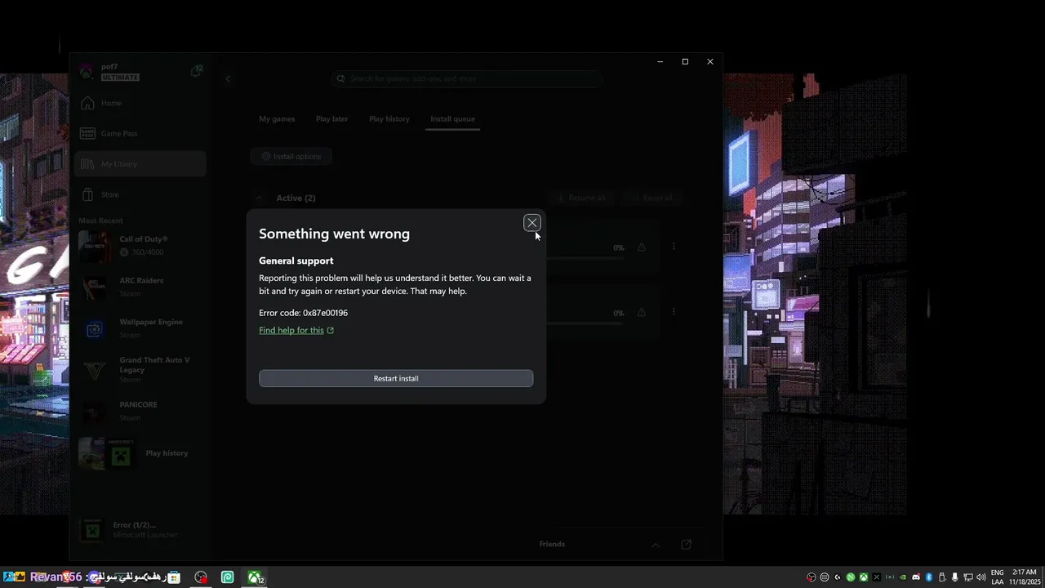Open Wallpaper Engine in Most Recent
The height and width of the screenshot is (588, 1045).
[140, 328]
